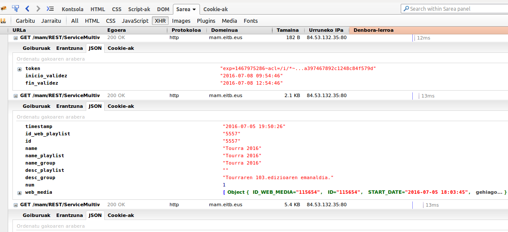Click the Garbitu button
The width and height of the screenshot is (508, 232).
point(25,21)
